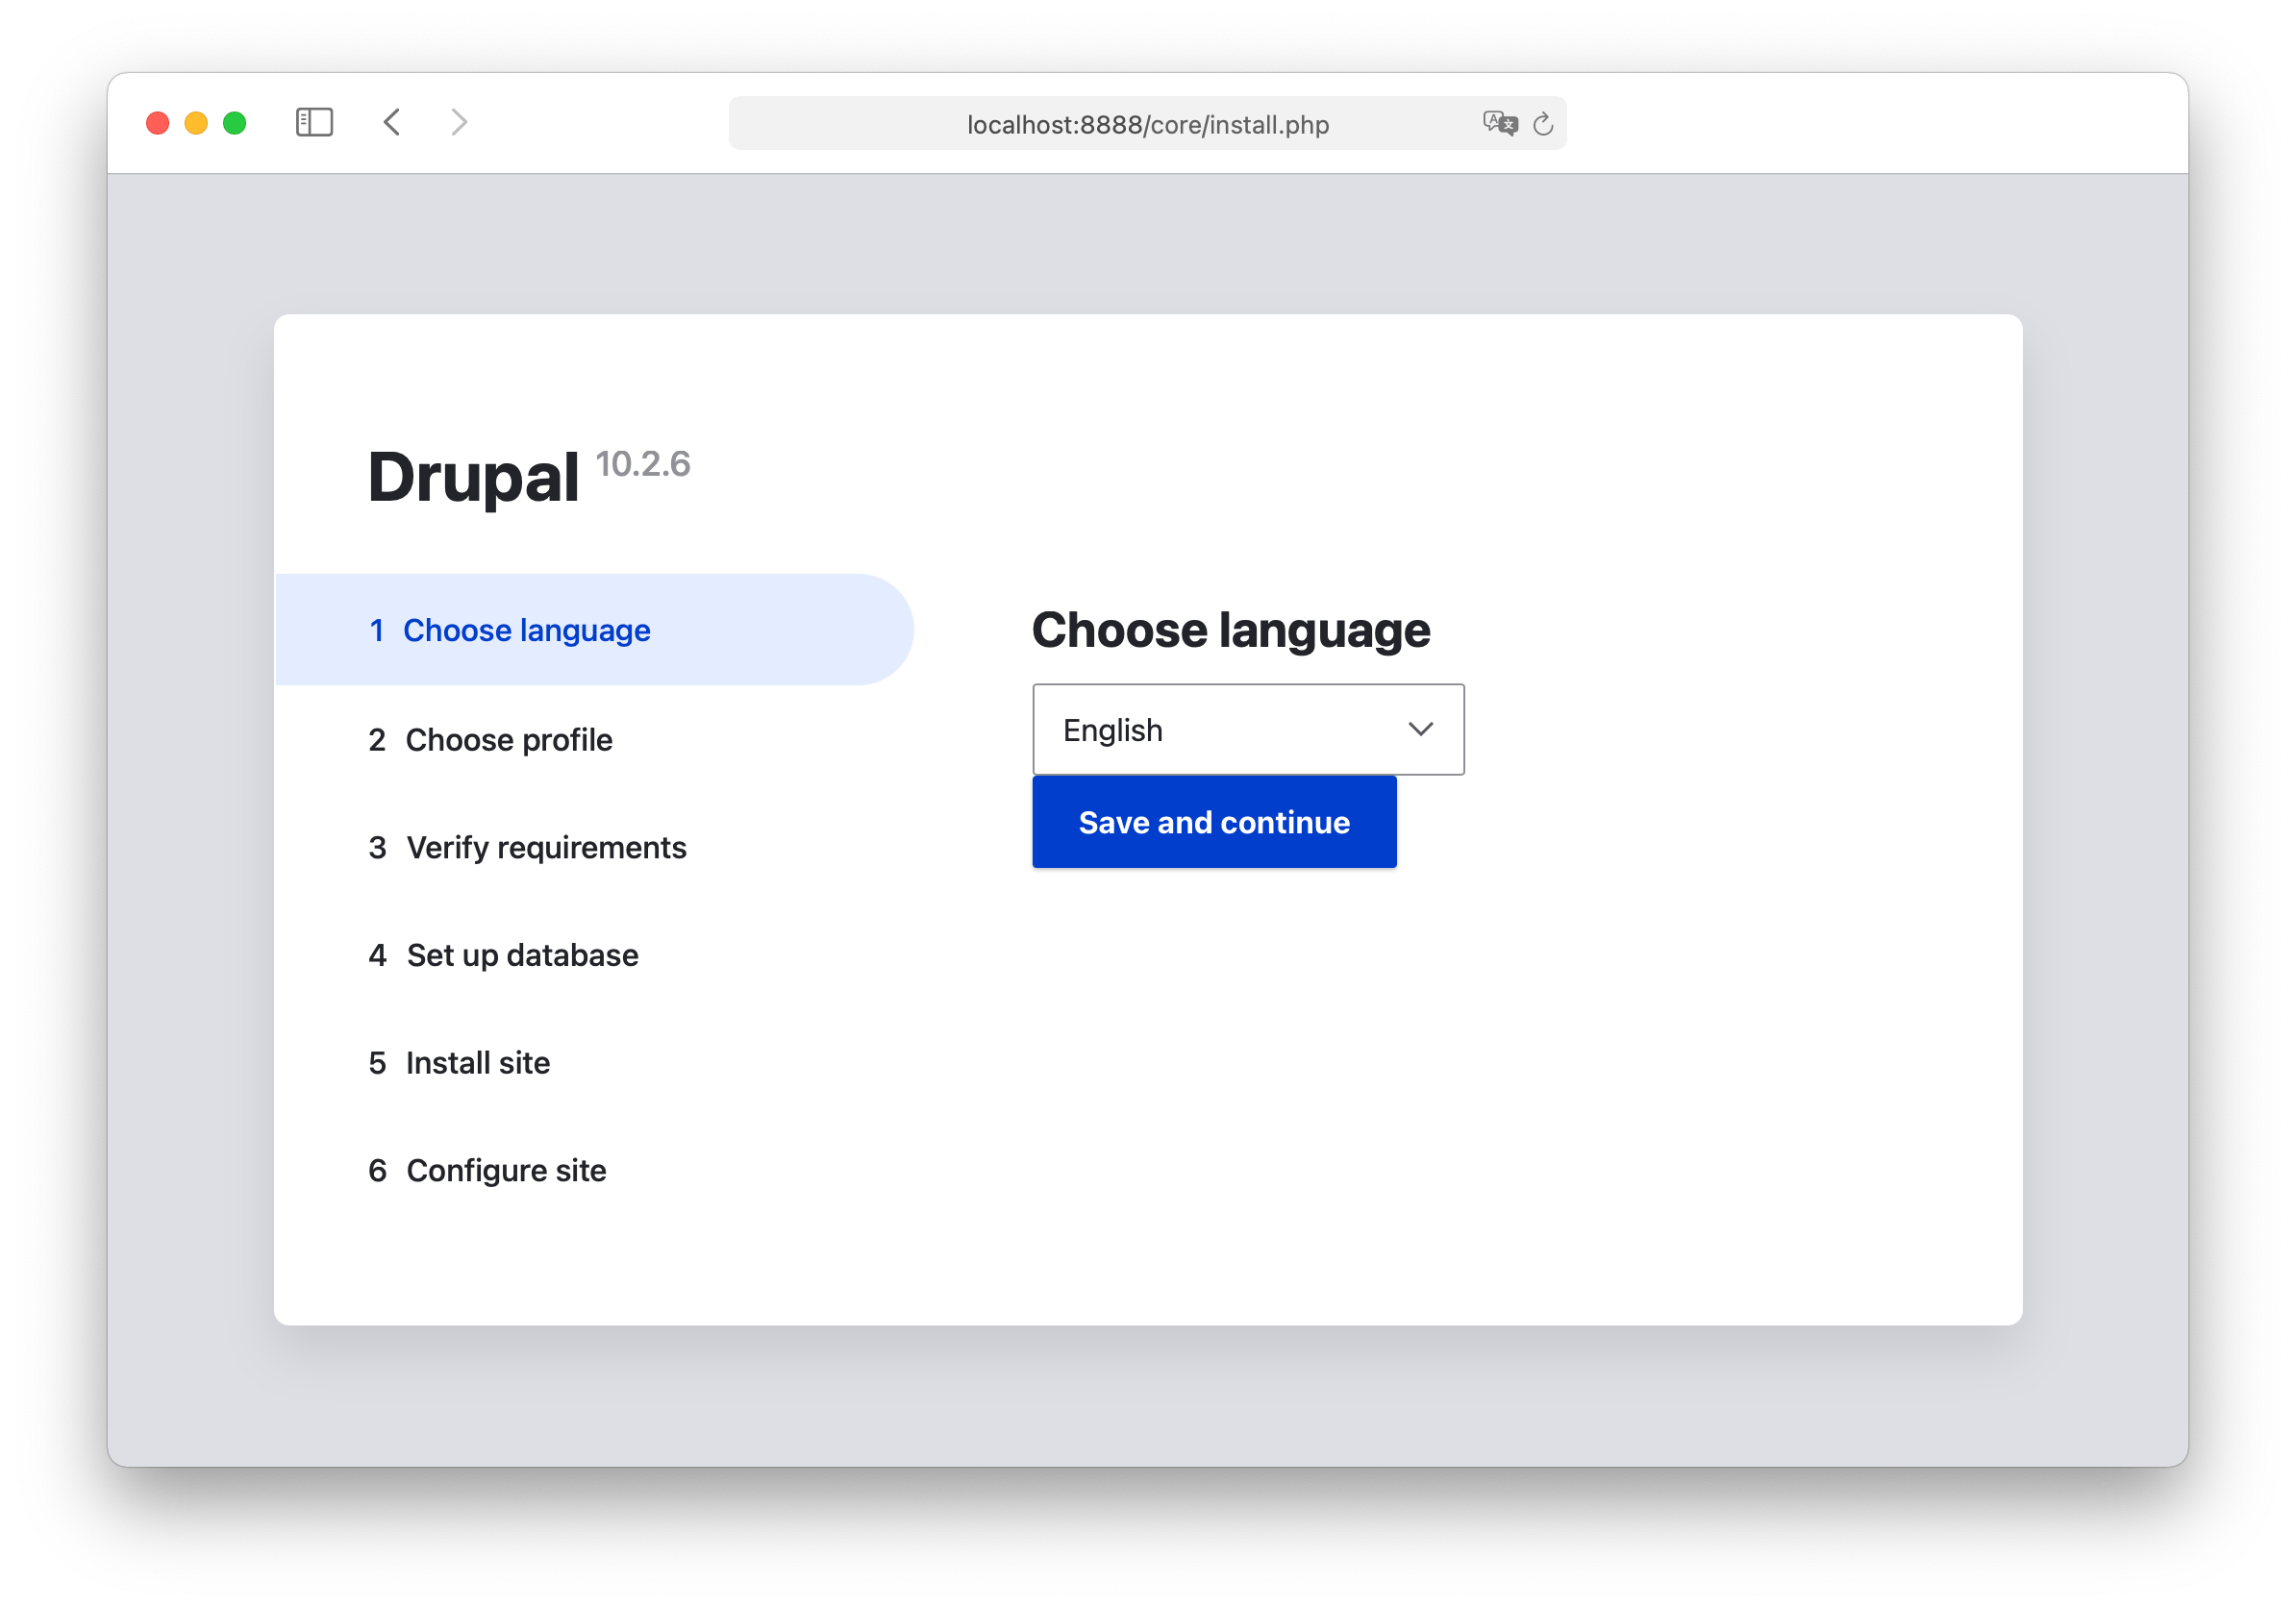
Task: Click the Drupal title heading
Action: coord(474,477)
